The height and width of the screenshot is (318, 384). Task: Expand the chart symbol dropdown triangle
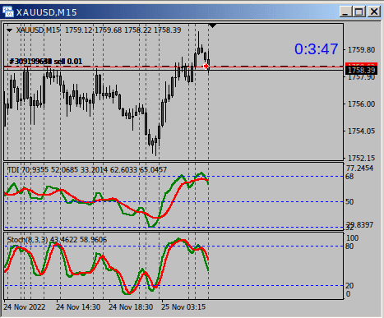tap(9, 30)
